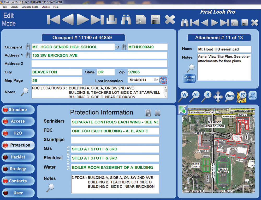Screen dimensions: 261x200
Task: Go to the first occupant record
Action: tap(54, 20)
